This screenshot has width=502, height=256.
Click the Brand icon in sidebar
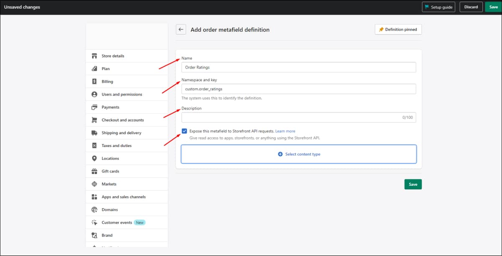(94, 236)
